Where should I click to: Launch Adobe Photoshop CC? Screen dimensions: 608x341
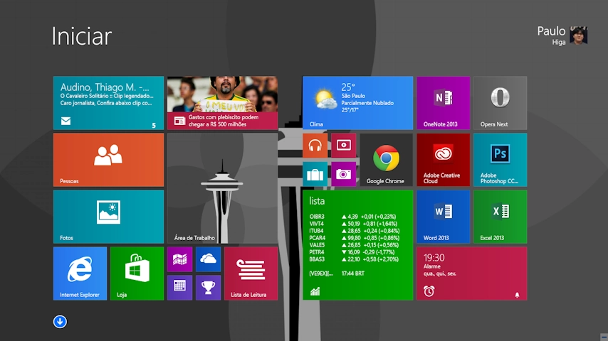(500, 160)
